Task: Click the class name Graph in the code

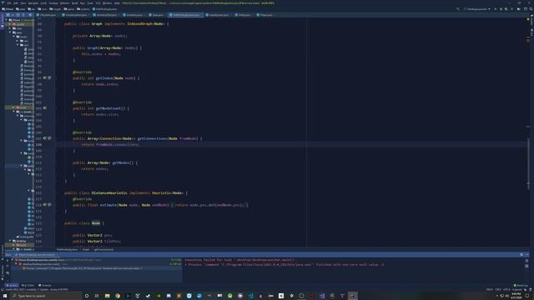Action: tap(97, 24)
